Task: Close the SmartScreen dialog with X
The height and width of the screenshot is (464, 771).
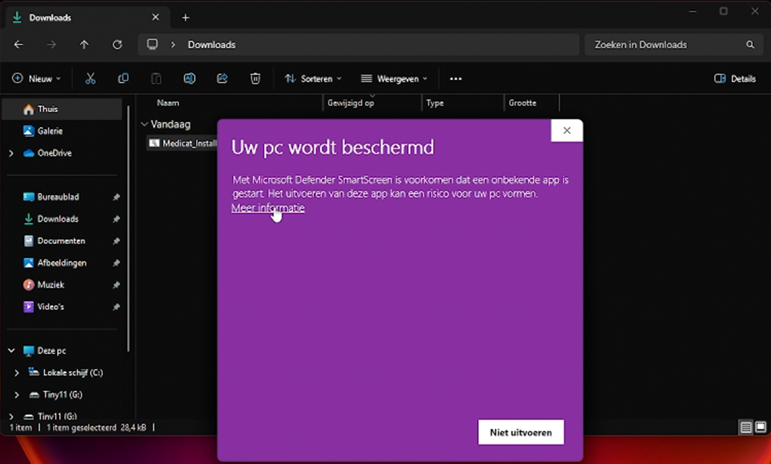Action: [x=567, y=130]
